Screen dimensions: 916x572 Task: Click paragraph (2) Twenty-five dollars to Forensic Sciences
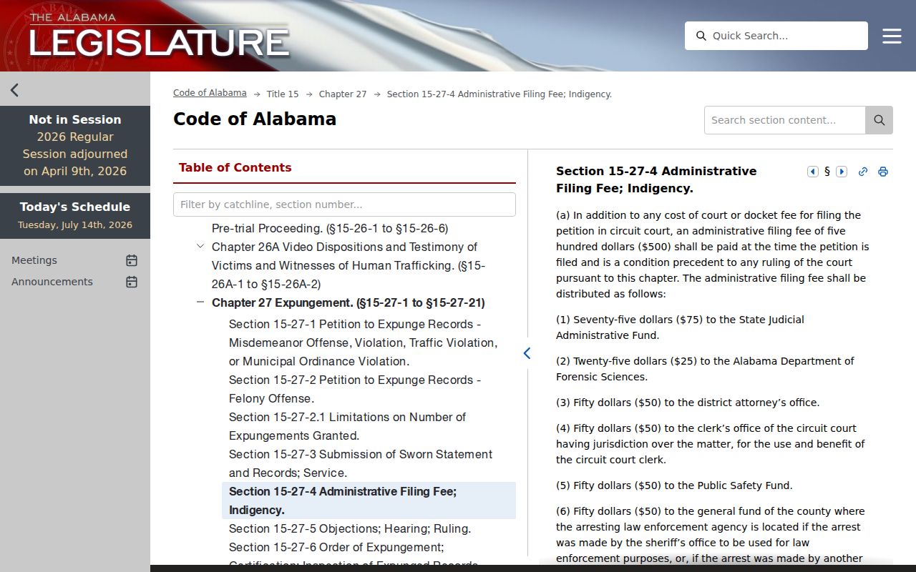(705, 369)
